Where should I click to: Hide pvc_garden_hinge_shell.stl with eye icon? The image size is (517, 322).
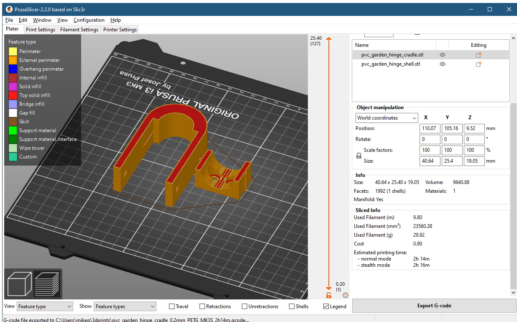coord(442,64)
